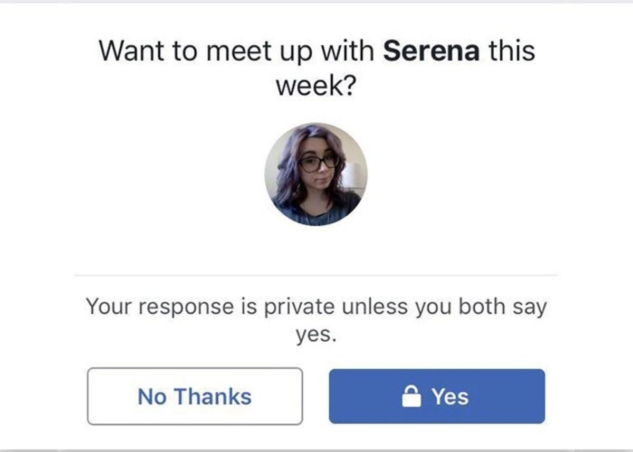Viewport: 633px width, 452px height.
Task: Click the divider line above the privacy text
Action: click(316, 273)
